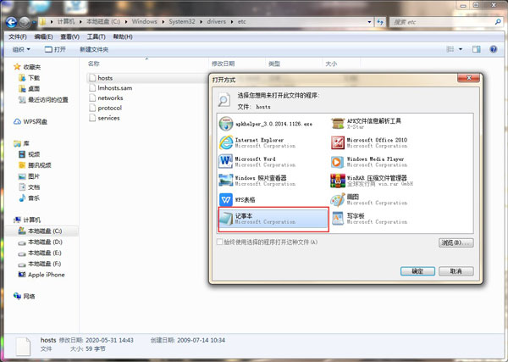The width and height of the screenshot is (508, 362).
Task: Click inside the 搜索 etc search field
Action: [442, 22]
